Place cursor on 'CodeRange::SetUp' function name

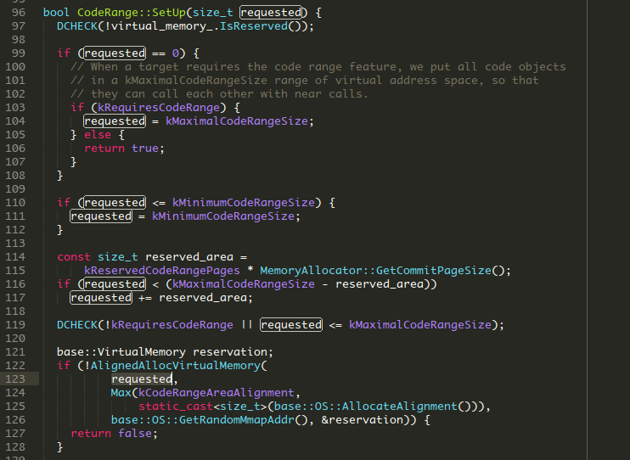point(132,13)
